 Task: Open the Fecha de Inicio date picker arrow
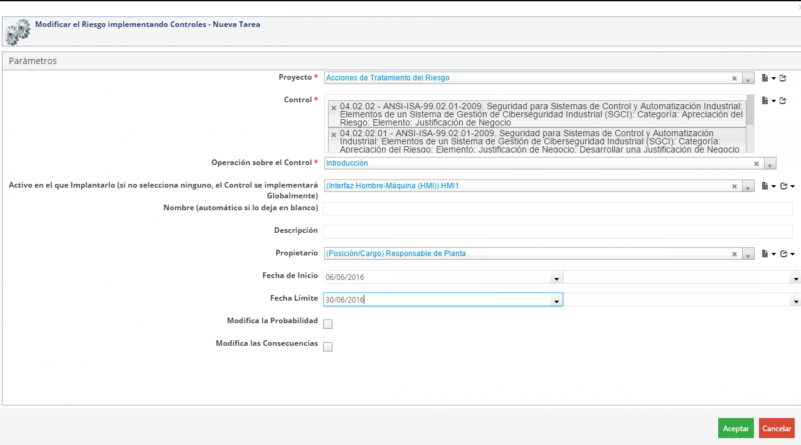[556, 278]
